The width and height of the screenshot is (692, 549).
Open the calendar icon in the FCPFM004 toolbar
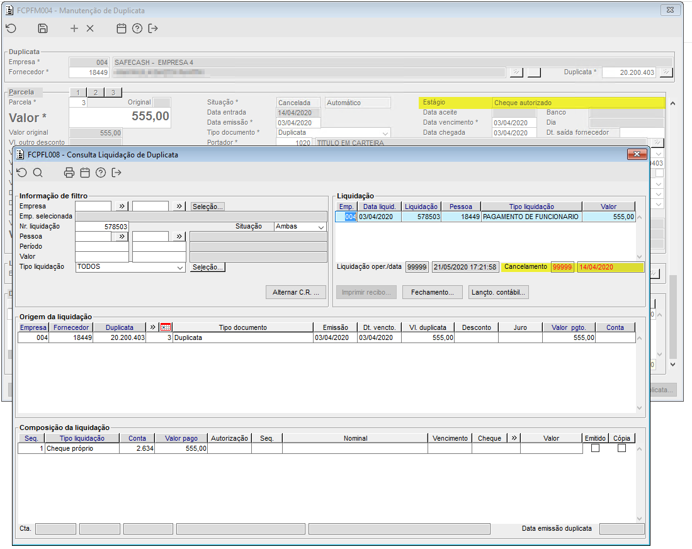pyautogui.click(x=122, y=28)
